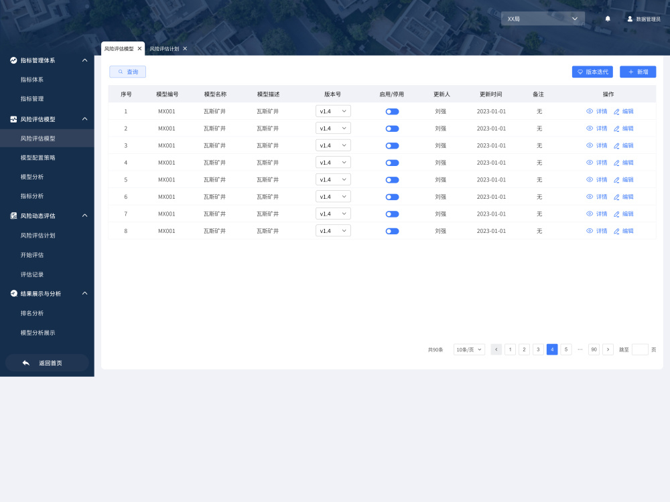
Task: View 详情 eye icon for row 2
Action: pyautogui.click(x=590, y=128)
